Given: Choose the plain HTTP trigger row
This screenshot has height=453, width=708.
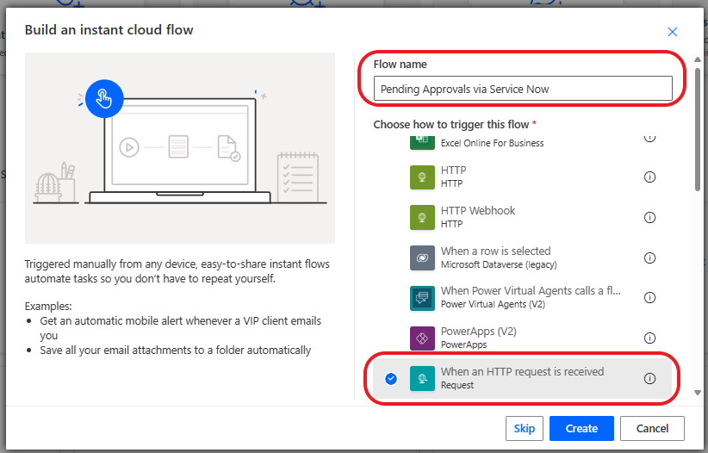Looking at the screenshot, I should pos(521,177).
